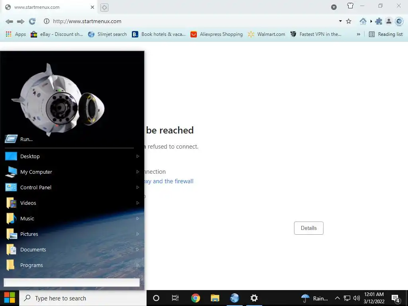The width and height of the screenshot is (408, 306).
Task: Open the My Computer menu entry
Action: click(72, 172)
